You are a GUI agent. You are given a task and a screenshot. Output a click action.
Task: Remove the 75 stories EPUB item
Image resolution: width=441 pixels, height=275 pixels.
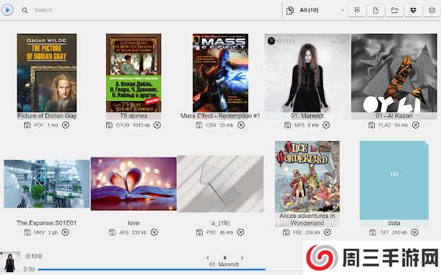coord(157,125)
